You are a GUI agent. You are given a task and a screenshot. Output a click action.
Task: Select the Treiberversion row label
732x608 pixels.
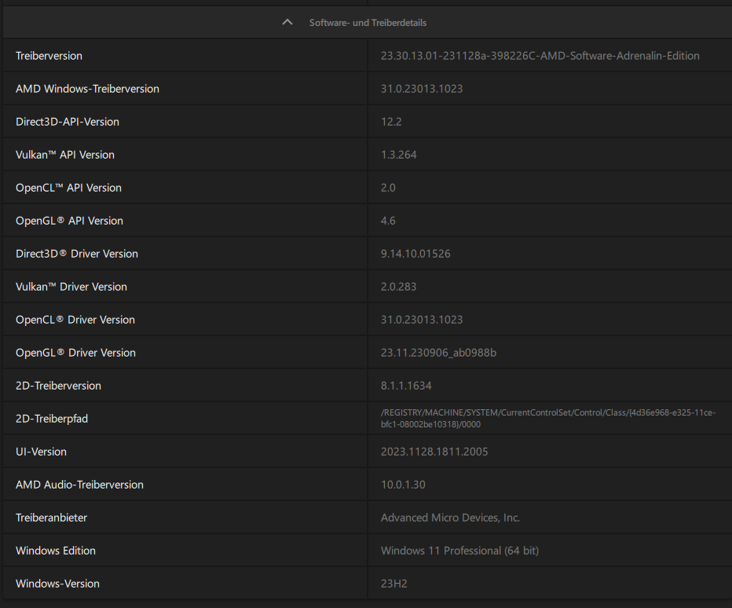pyautogui.click(x=49, y=56)
